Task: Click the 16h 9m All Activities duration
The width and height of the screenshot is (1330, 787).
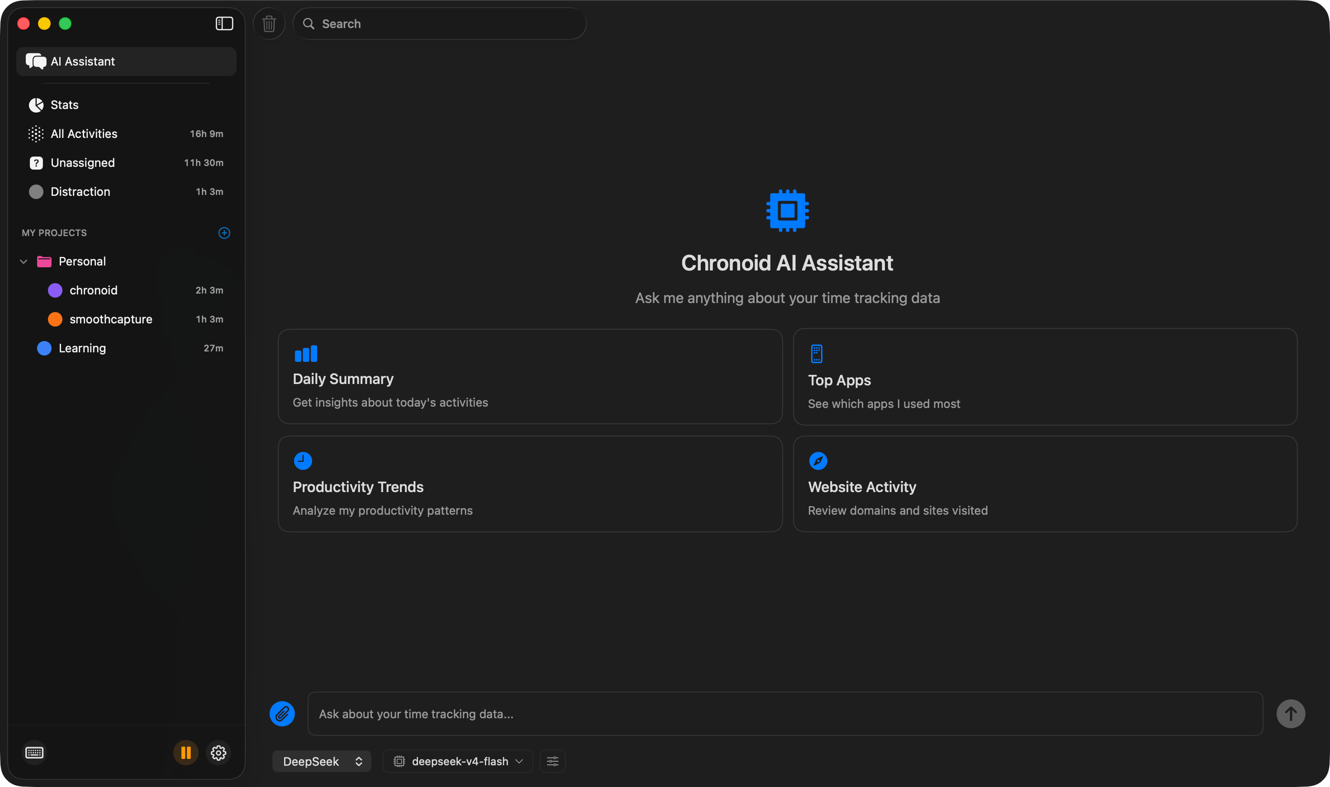Action: tap(206, 133)
